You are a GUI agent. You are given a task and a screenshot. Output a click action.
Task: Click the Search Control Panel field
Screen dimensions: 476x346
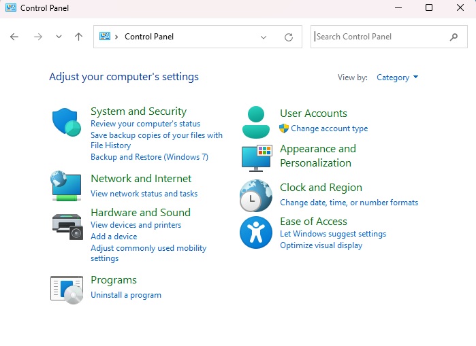tap(378, 37)
